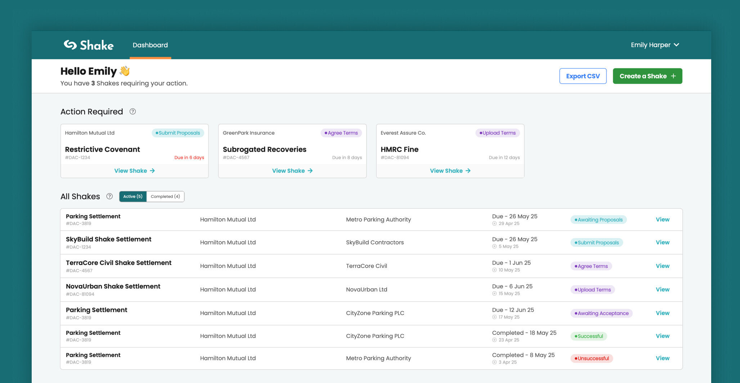Click the help icon beside All Shakes

pyautogui.click(x=109, y=196)
